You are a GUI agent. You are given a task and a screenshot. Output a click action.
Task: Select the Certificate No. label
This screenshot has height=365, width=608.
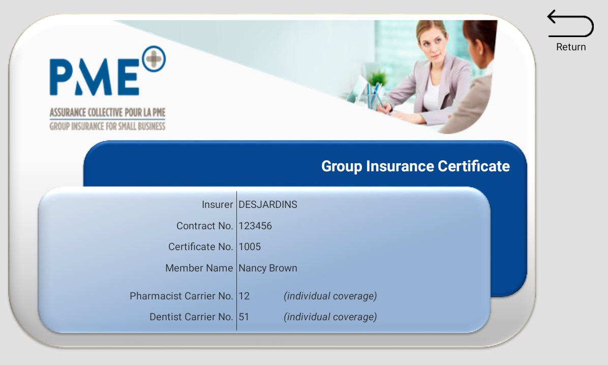pos(200,247)
